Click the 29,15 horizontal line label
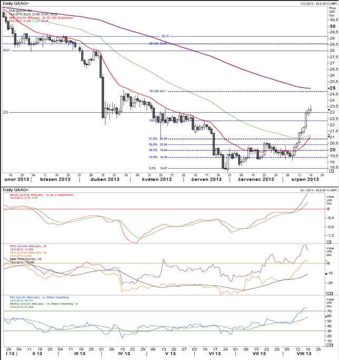 pyautogui.click(x=165, y=36)
